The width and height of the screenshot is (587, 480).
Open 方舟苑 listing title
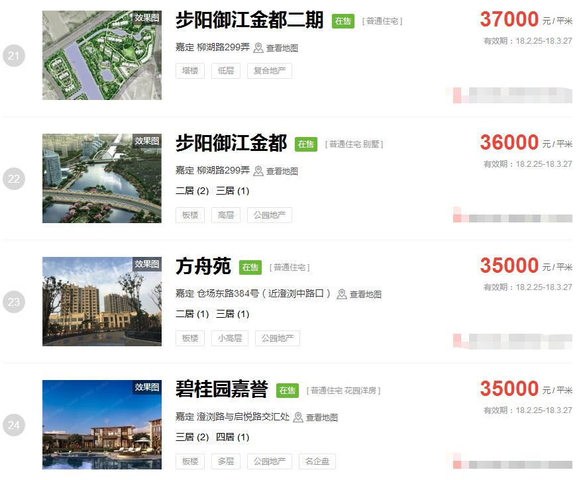click(203, 266)
